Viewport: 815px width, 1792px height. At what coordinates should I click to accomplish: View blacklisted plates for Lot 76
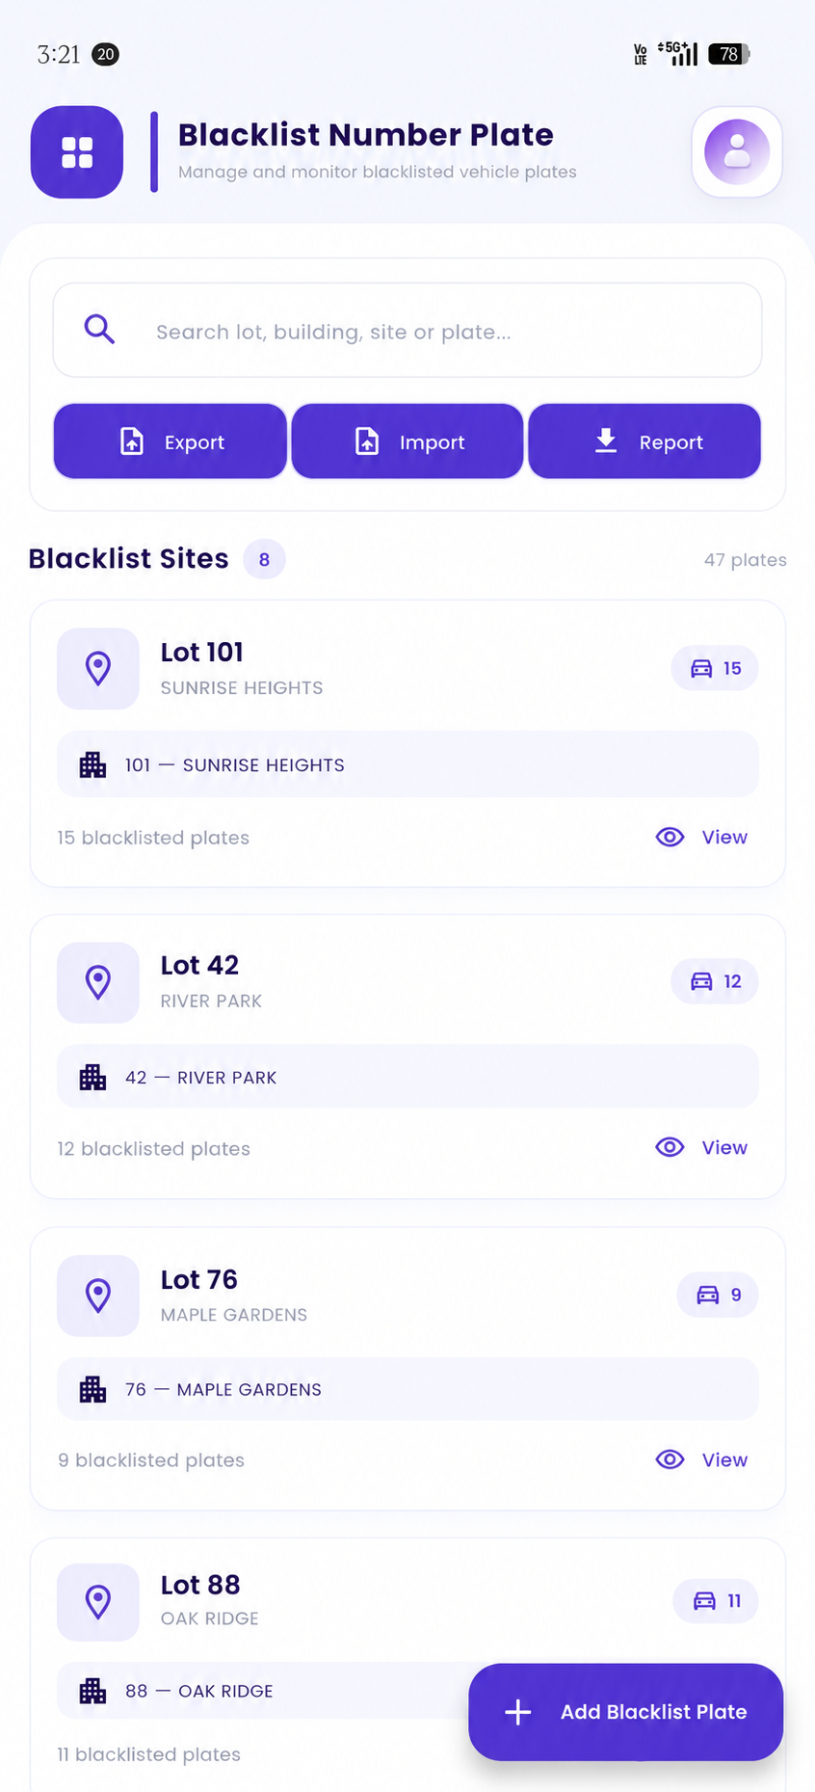(701, 1459)
